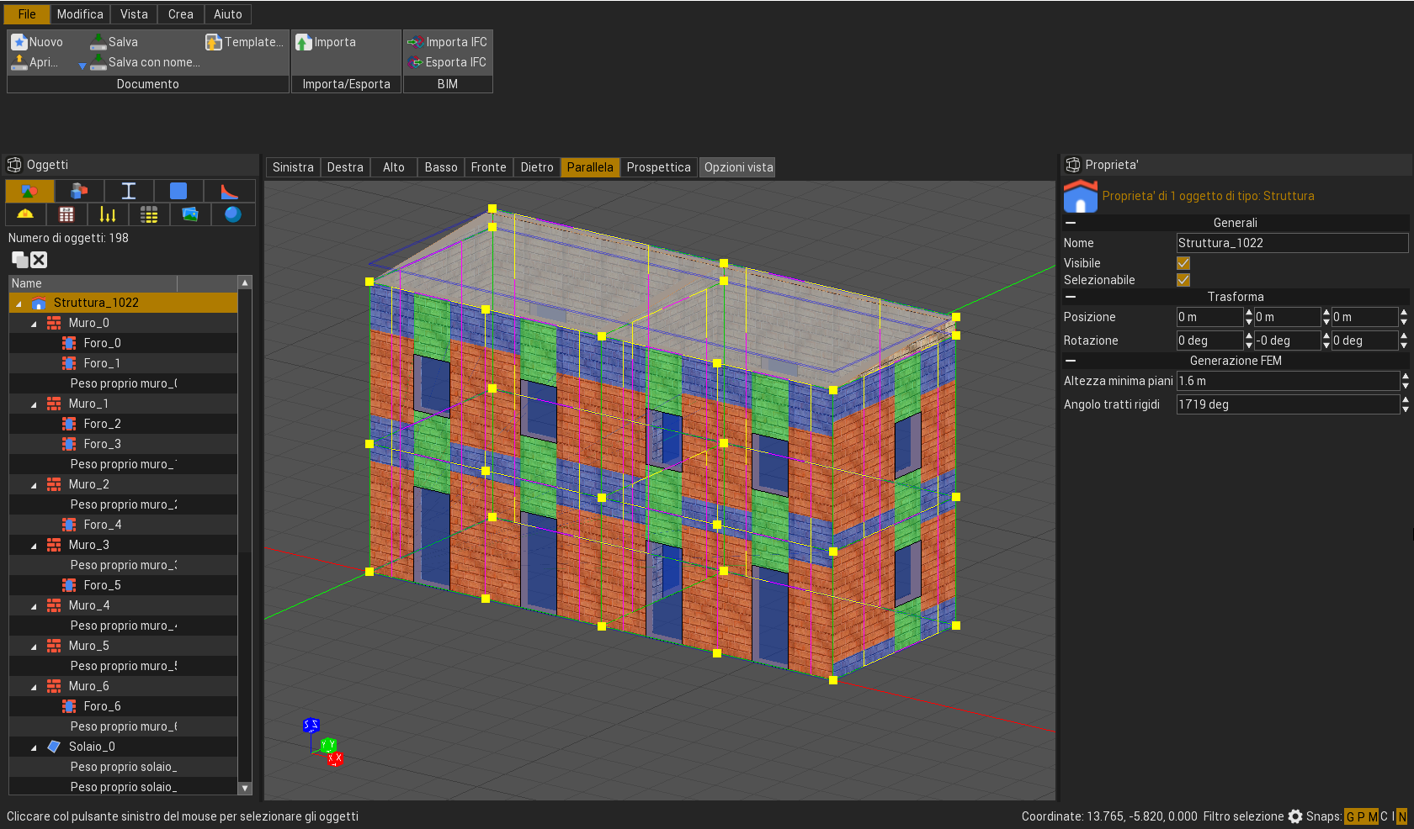
Task: Select the red-blue curve spectrum icon
Action: [229, 191]
